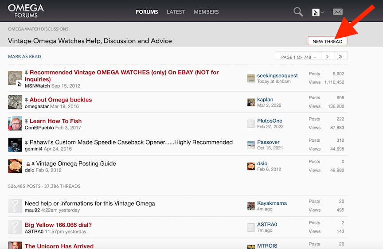The height and width of the screenshot is (249, 383).
Task: Click kaplan's small avatar icon
Action: tap(251, 102)
